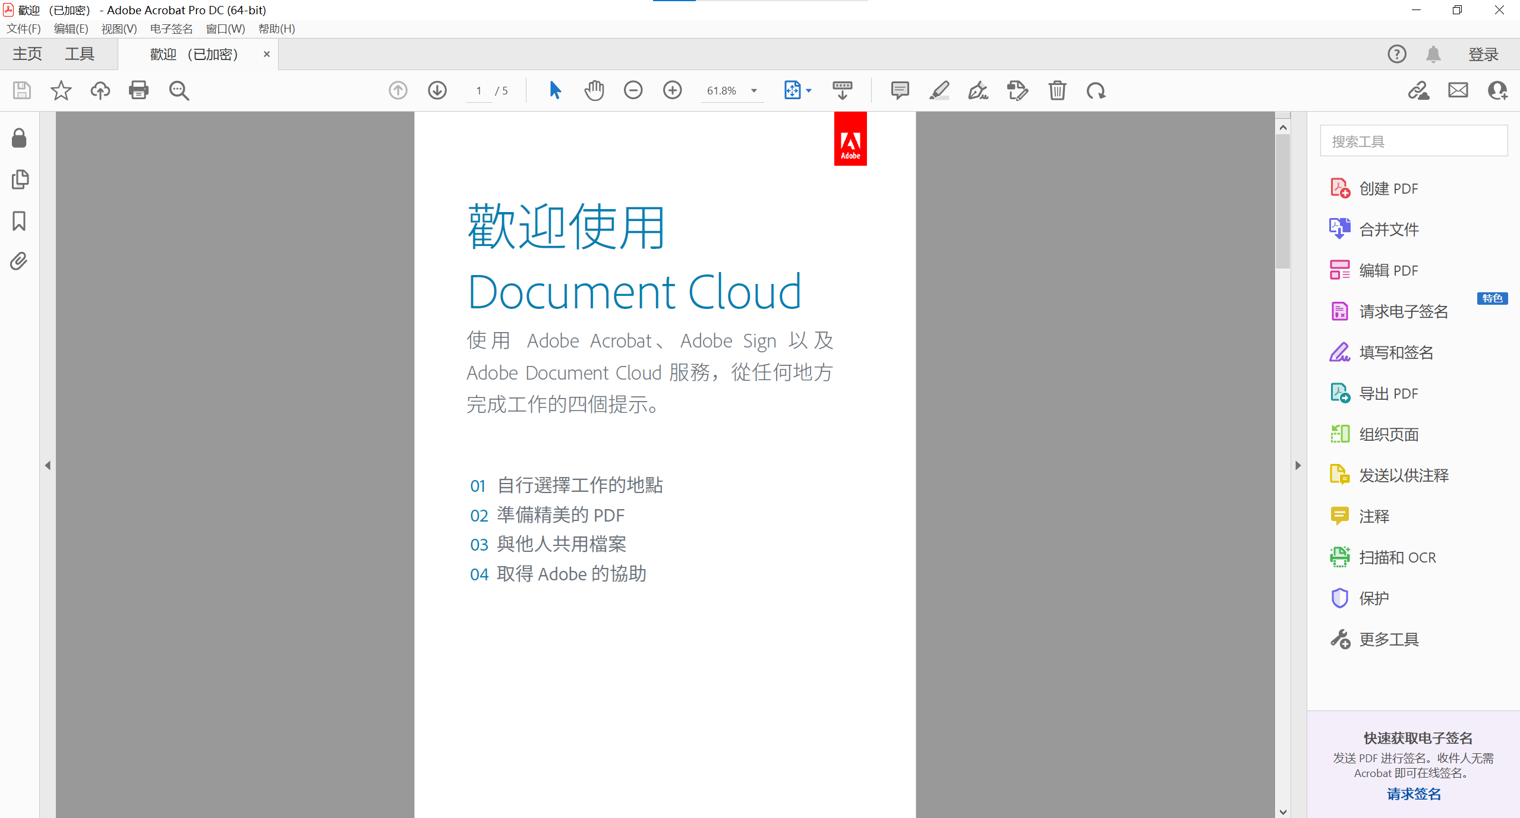
Task: Open the 编辑 PDF tool
Action: tap(1388, 270)
